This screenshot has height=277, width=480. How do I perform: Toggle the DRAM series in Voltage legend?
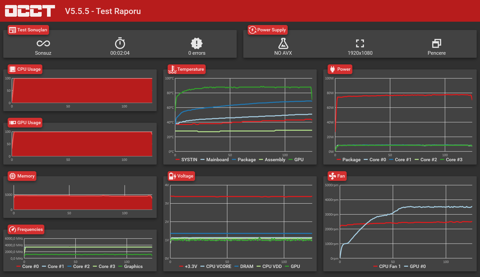tap(244, 266)
